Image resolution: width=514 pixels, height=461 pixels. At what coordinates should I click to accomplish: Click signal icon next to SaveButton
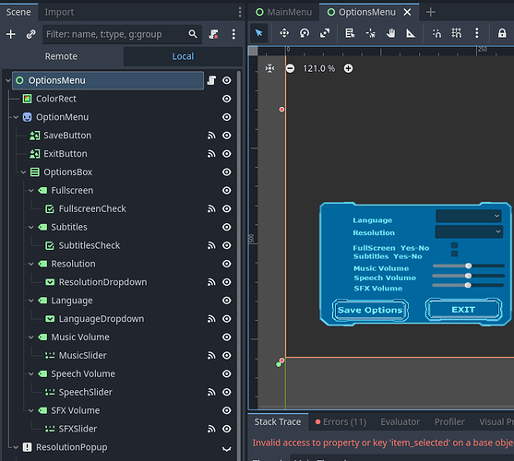(211, 136)
